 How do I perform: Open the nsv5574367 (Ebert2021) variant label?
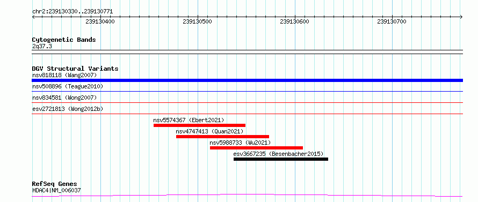pos(189,120)
